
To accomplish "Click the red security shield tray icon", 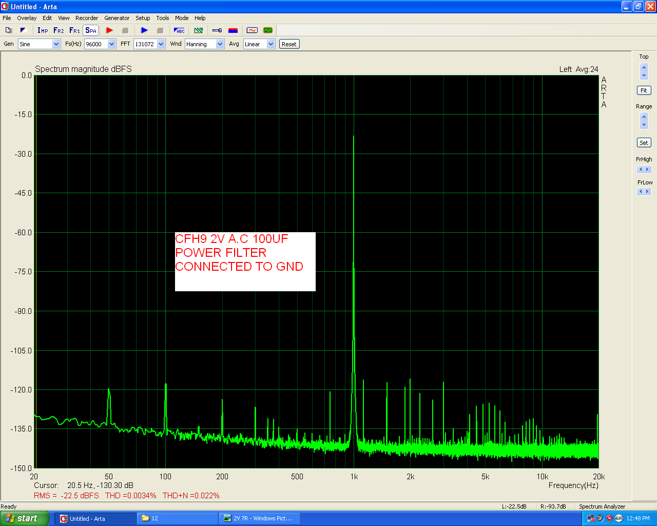I will point(609,518).
